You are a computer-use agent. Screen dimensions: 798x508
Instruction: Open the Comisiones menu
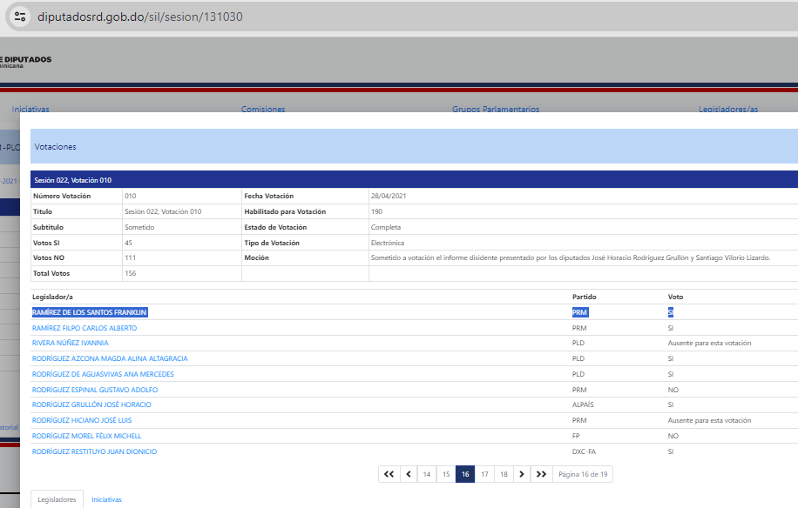click(262, 110)
